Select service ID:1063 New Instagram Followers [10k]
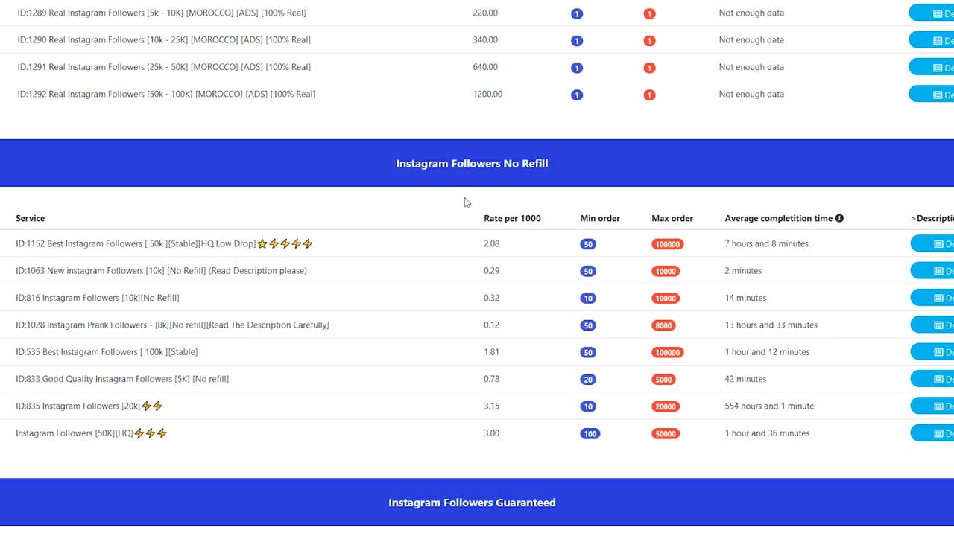This screenshot has width=954, height=536. (x=161, y=271)
